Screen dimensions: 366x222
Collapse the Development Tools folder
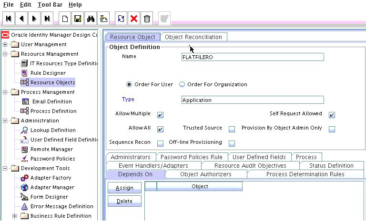5,168
